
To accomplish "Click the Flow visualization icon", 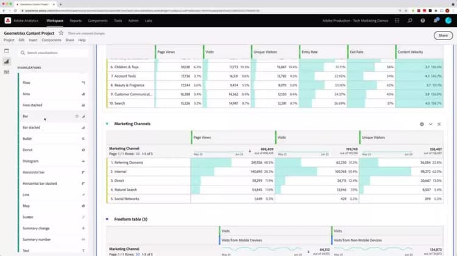I will pyautogui.click(x=83, y=83).
